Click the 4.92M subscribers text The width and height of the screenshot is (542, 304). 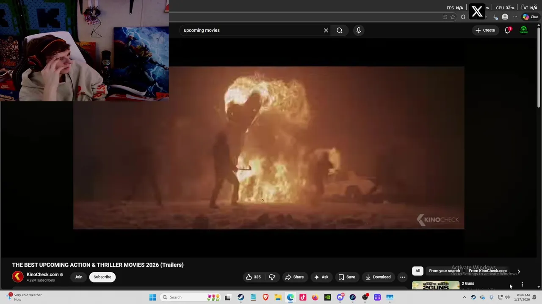[41, 280]
